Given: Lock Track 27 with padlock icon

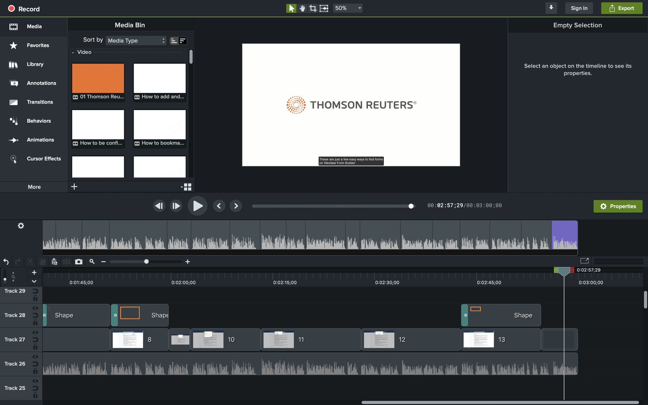Looking at the screenshot, I should click(35, 347).
